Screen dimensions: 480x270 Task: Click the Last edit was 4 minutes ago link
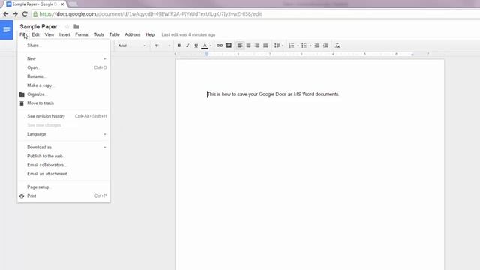click(188, 34)
